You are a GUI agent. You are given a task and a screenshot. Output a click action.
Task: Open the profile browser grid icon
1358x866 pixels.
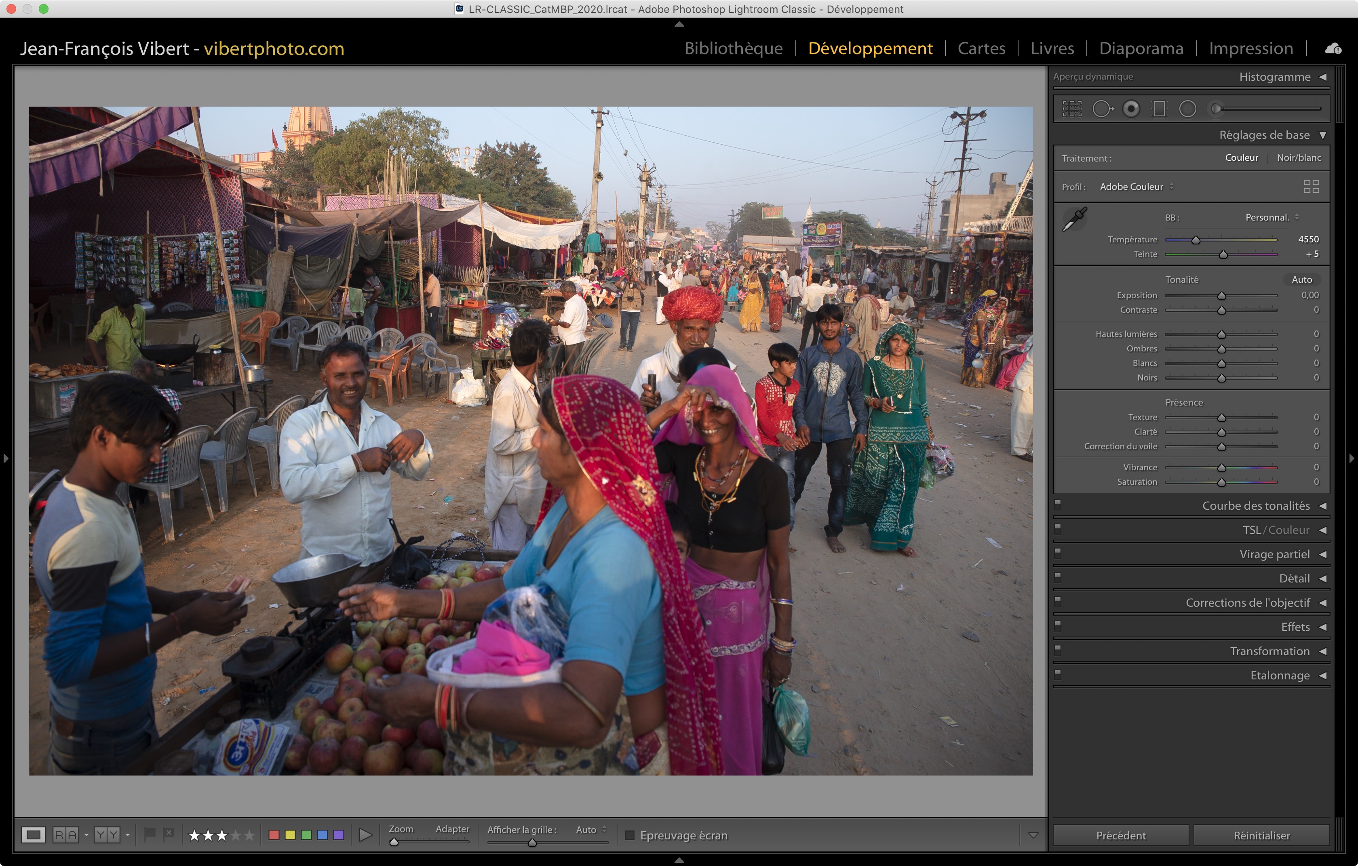[1311, 187]
